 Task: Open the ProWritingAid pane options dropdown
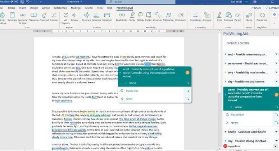click(x=273, y=33)
